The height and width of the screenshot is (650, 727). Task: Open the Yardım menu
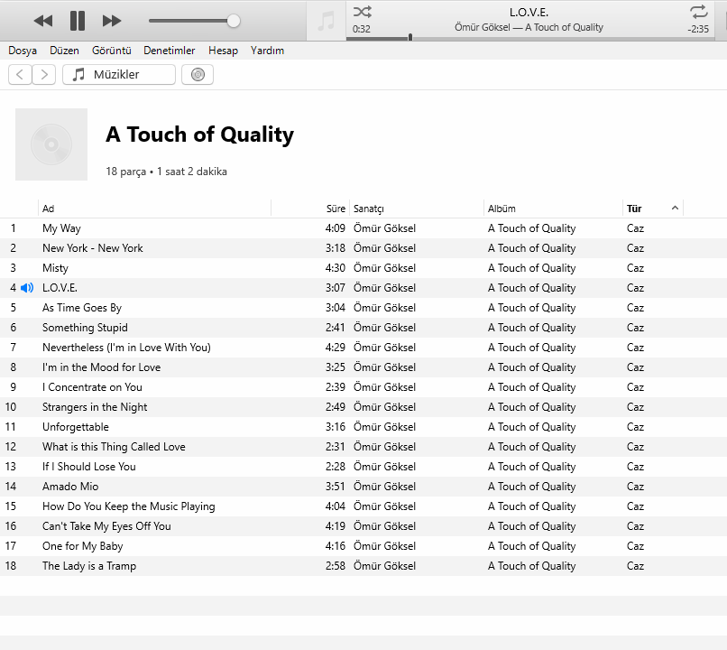[x=267, y=51]
